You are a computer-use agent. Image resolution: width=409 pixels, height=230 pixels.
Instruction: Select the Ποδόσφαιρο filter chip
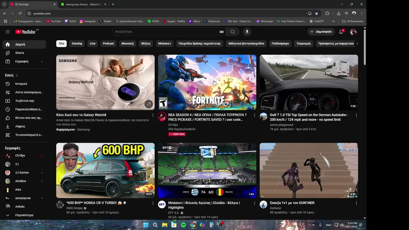coord(280,43)
